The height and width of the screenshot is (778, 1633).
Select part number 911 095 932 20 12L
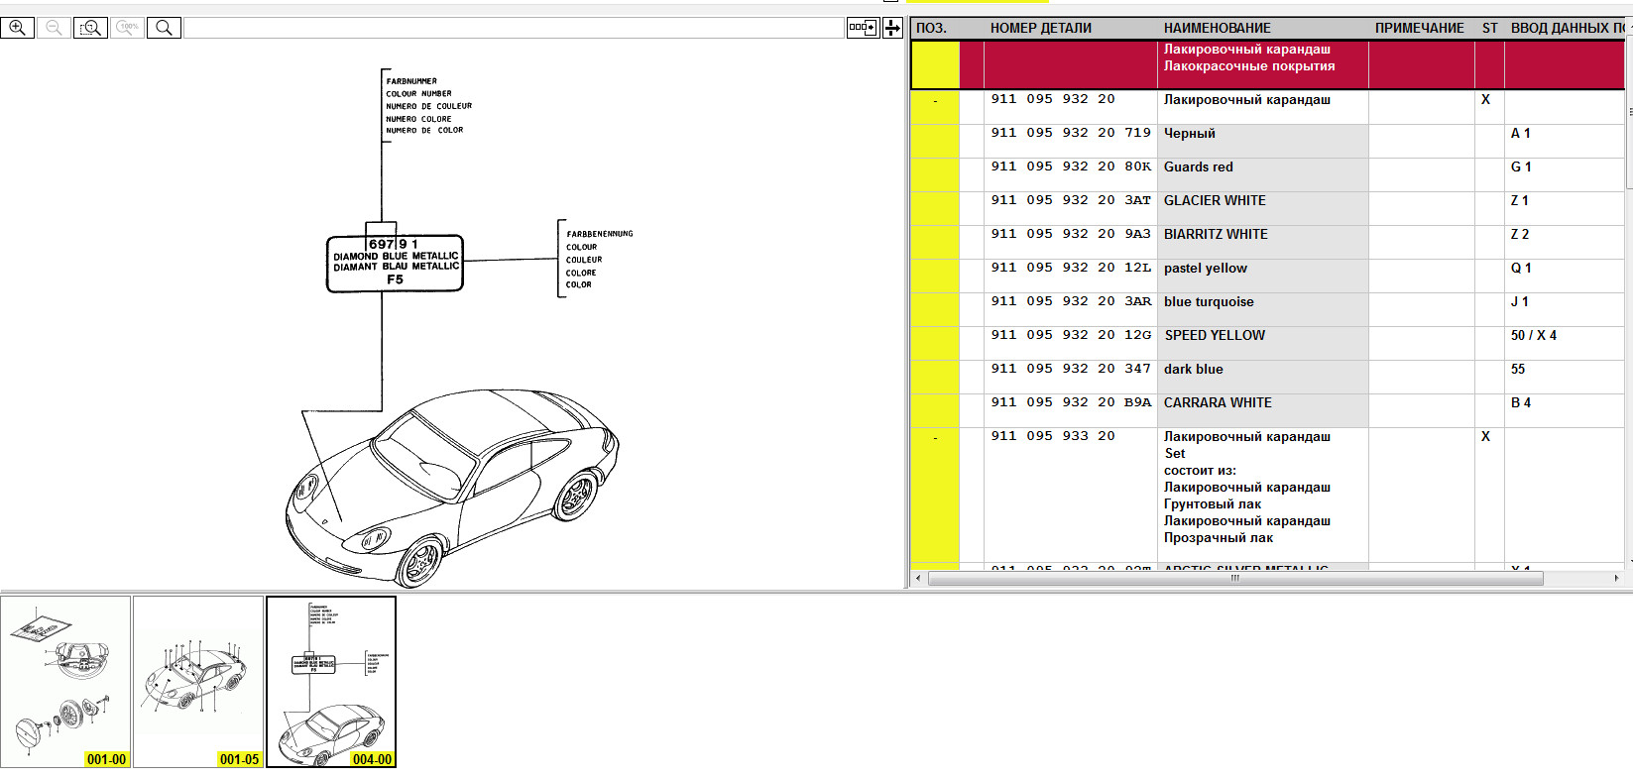pos(1071,268)
